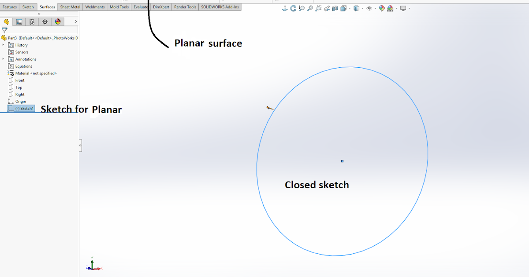The height and width of the screenshot is (277, 529).
Task: Expand the History folder in the tree
Action: coord(4,45)
